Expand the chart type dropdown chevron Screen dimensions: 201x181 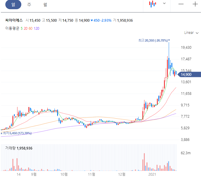164,3
